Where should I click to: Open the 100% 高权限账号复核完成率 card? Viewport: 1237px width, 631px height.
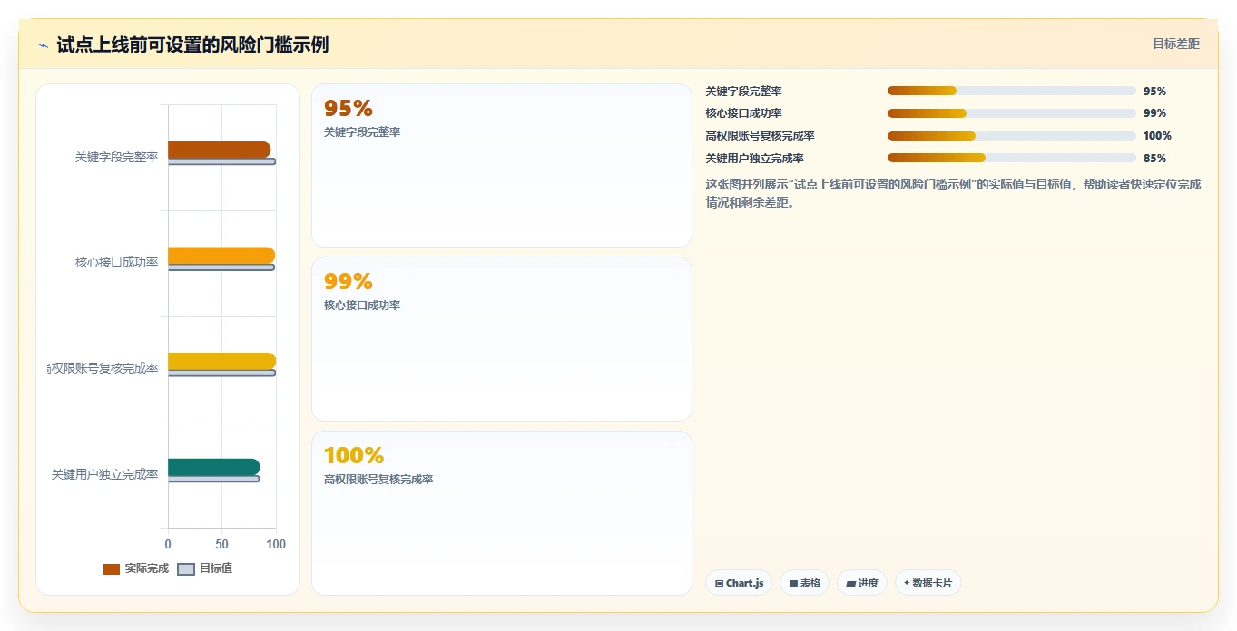(x=502, y=513)
